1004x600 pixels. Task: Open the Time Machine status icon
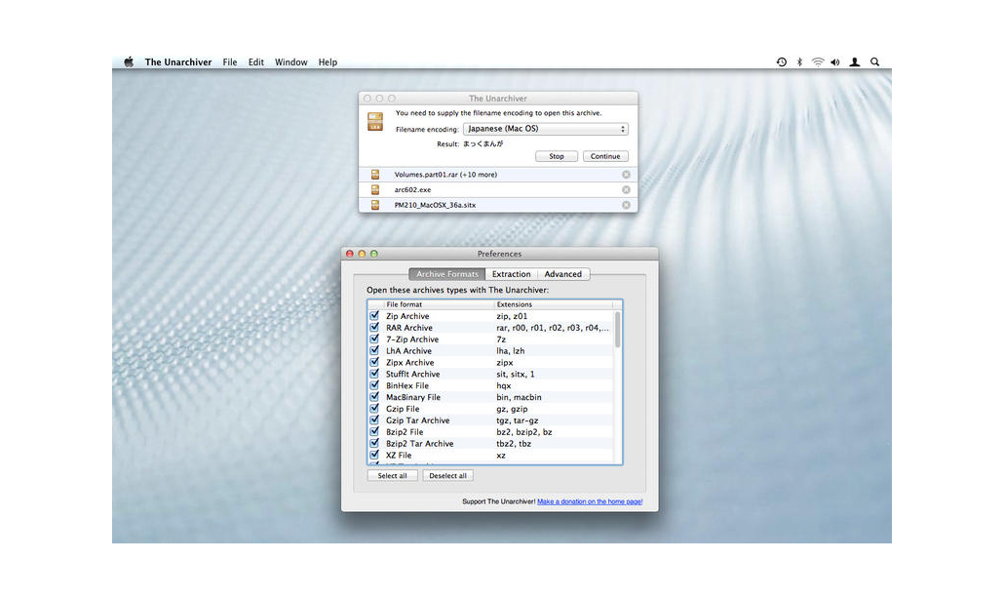coord(781,62)
